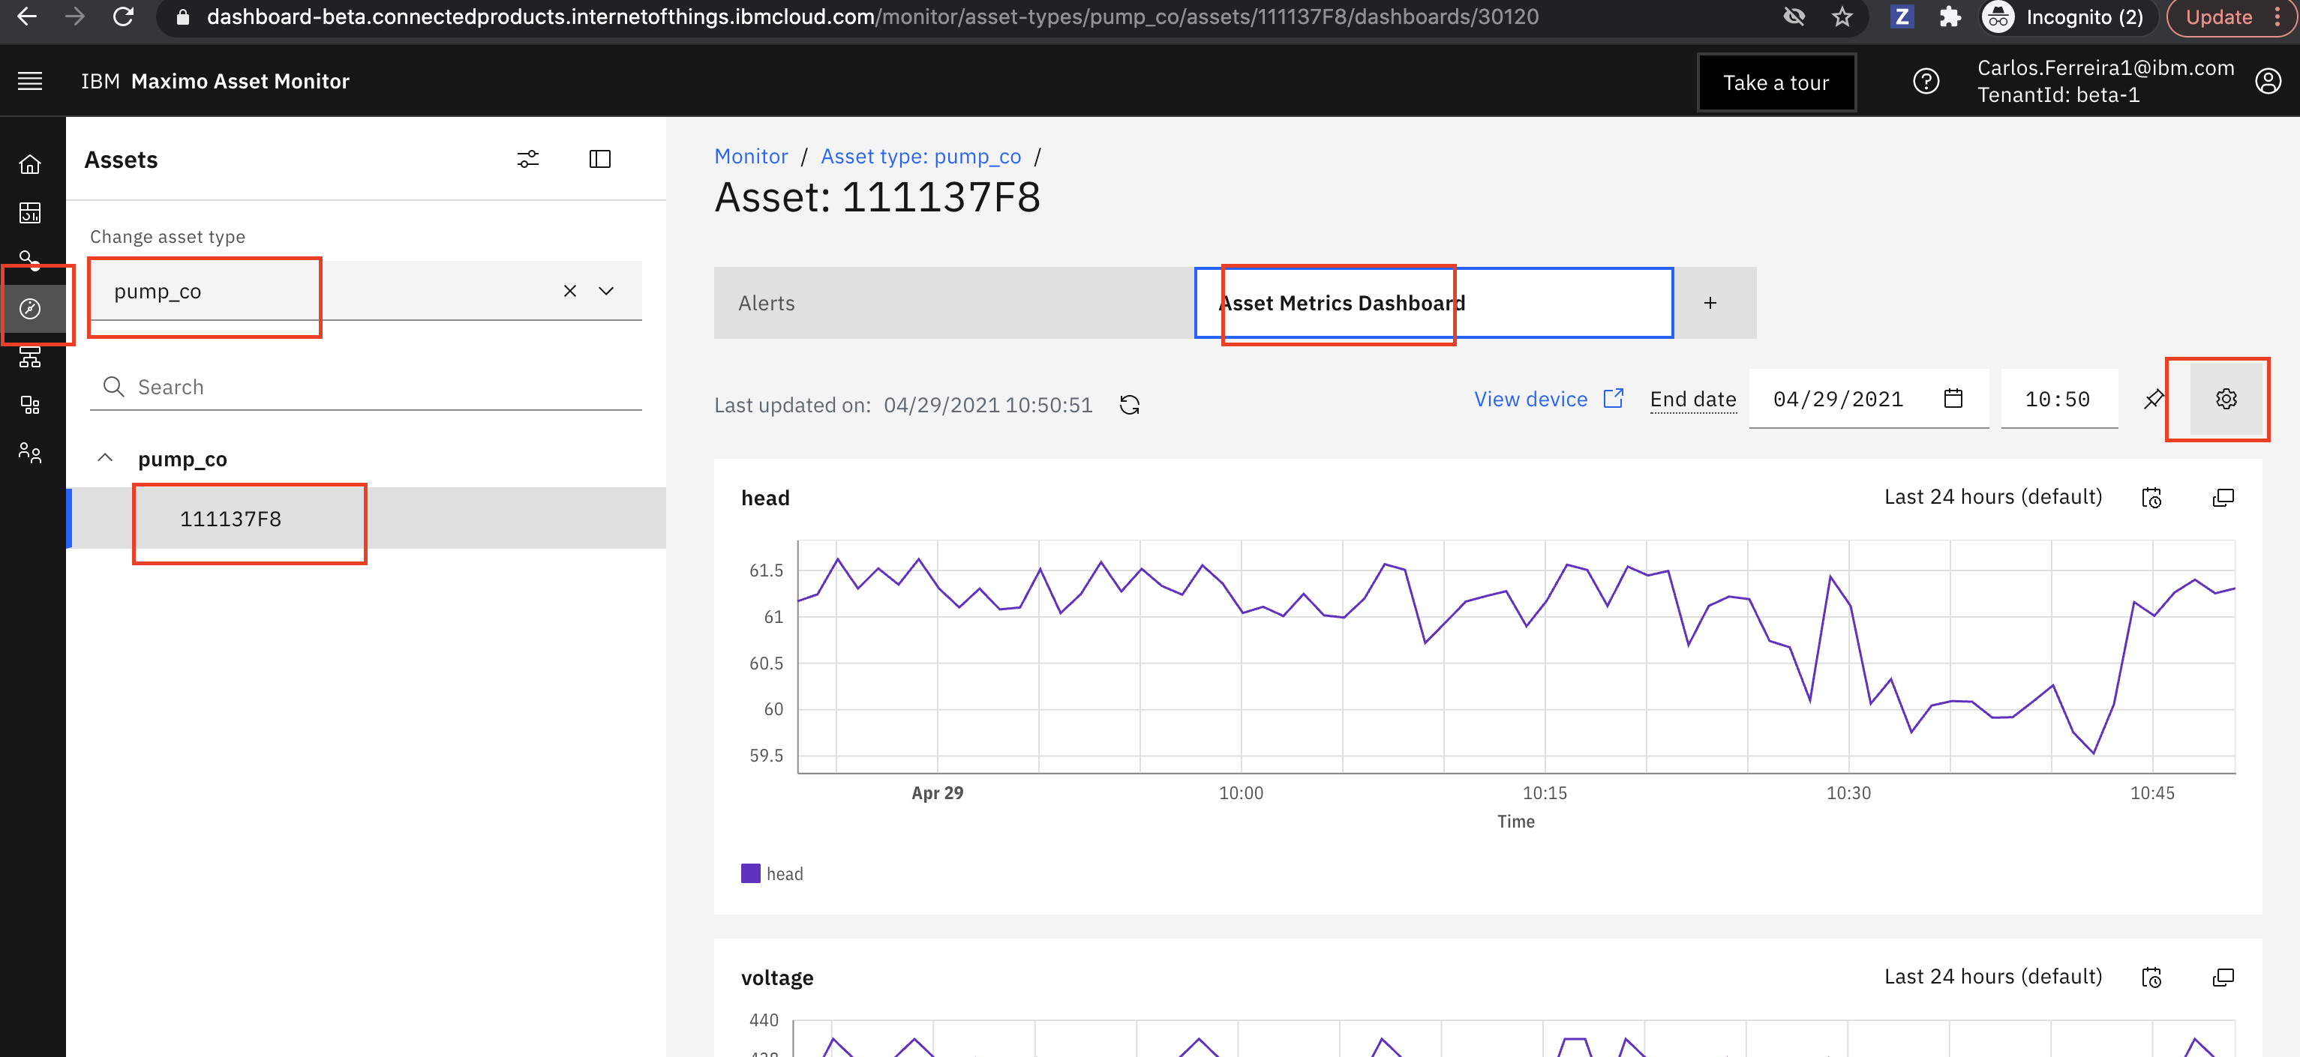Open time range picker on head card
The width and height of the screenshot is (2300, 1057).
point(2151,498)
